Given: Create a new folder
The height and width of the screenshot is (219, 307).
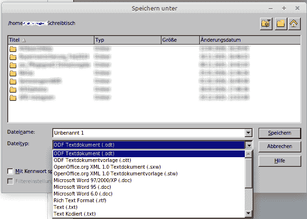Looking at the screenshot, I should coord(280,23).
